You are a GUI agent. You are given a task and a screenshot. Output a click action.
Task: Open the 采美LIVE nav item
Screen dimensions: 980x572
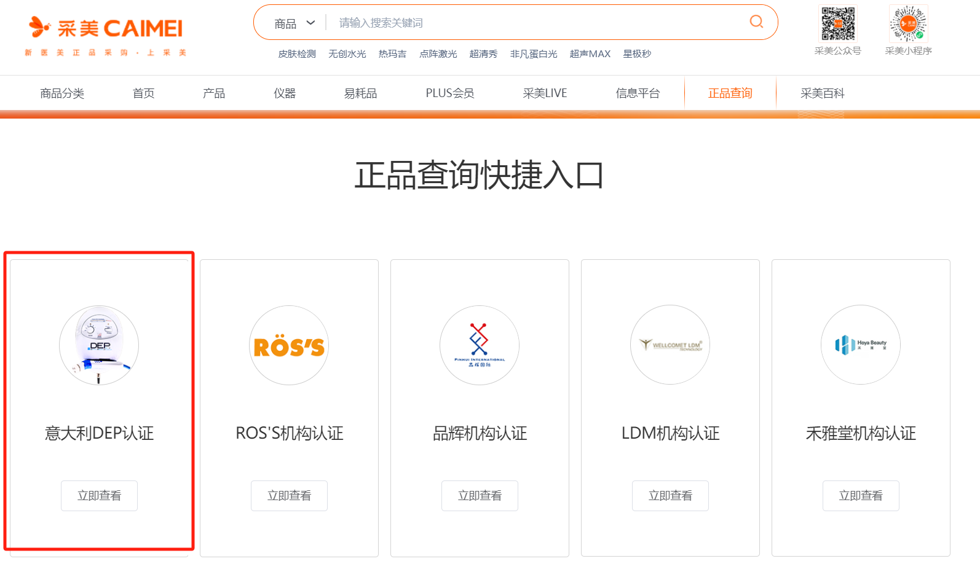coord(545,93)
